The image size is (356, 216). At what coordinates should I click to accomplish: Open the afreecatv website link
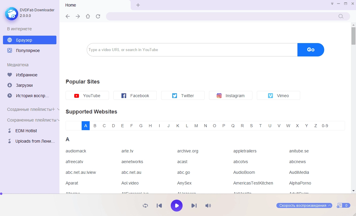[74, 162]
